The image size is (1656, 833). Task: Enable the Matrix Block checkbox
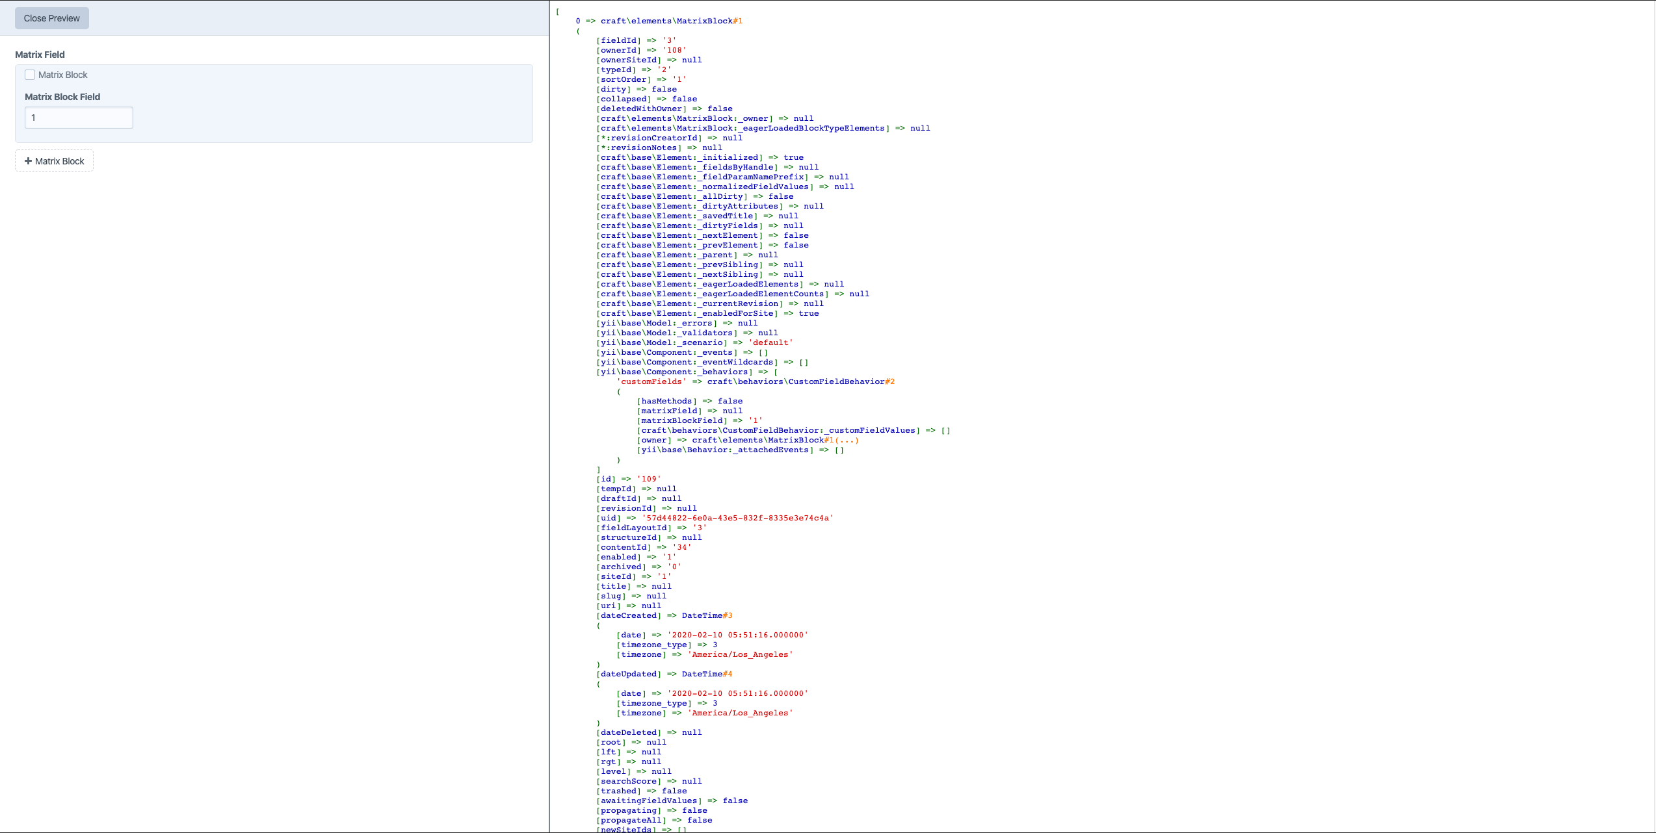click(x=29, y=75)
